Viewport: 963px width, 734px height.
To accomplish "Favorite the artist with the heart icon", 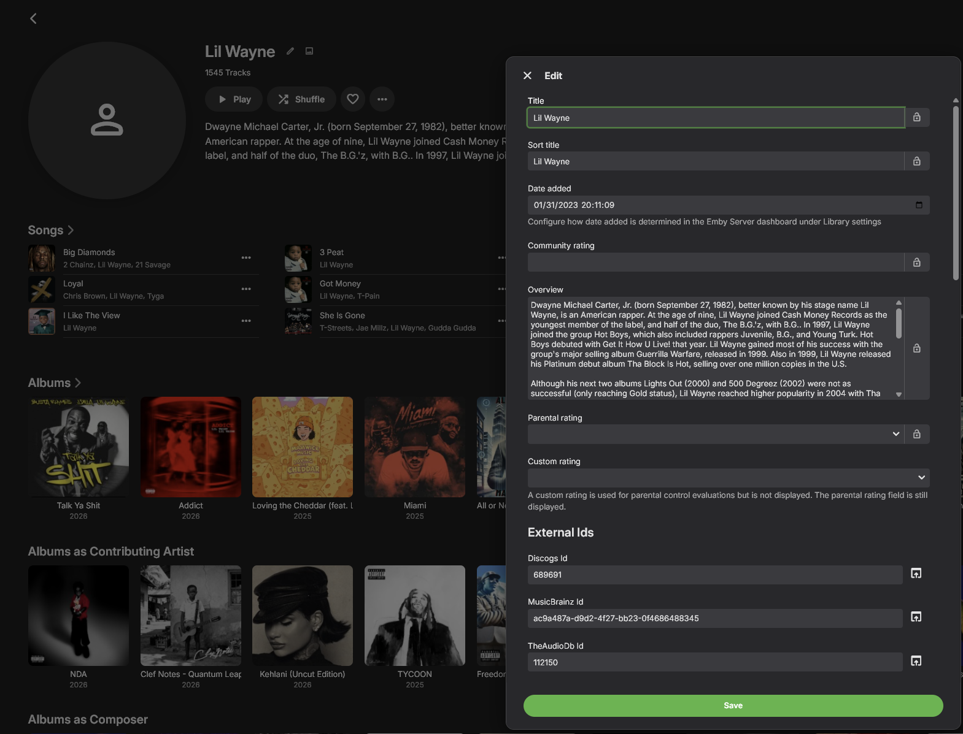I will click(353, 99).
